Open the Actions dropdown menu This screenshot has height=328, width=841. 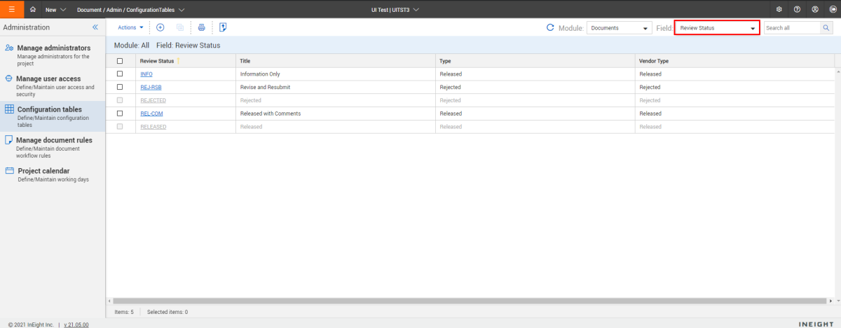[130, 27]
